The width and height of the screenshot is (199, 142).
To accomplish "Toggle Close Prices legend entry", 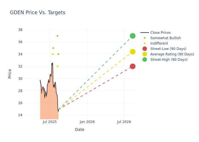I will [x=160, y=33].
